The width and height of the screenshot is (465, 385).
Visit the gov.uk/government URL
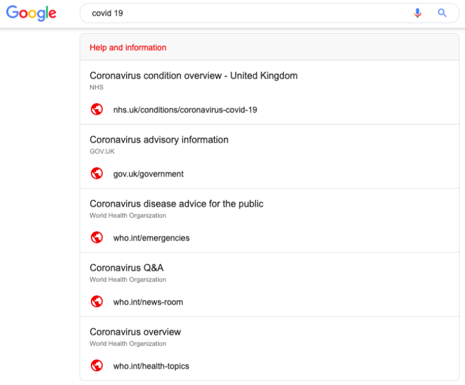(148, 174)
